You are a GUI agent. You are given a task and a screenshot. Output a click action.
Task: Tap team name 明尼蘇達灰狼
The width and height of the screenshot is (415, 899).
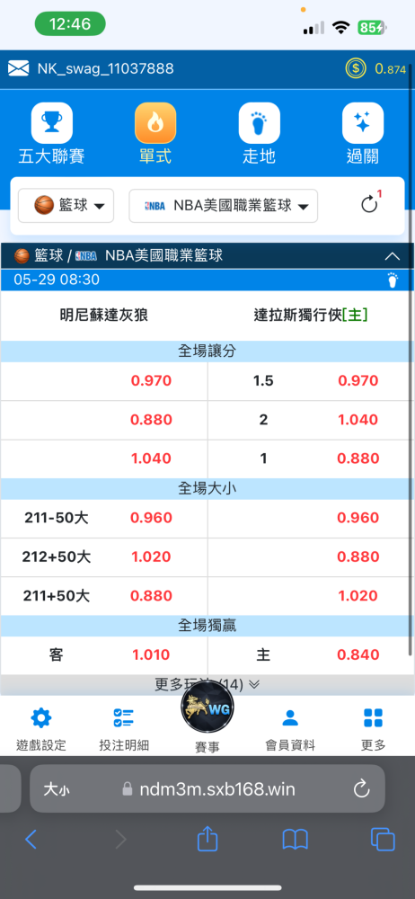(x=104, y=315)
